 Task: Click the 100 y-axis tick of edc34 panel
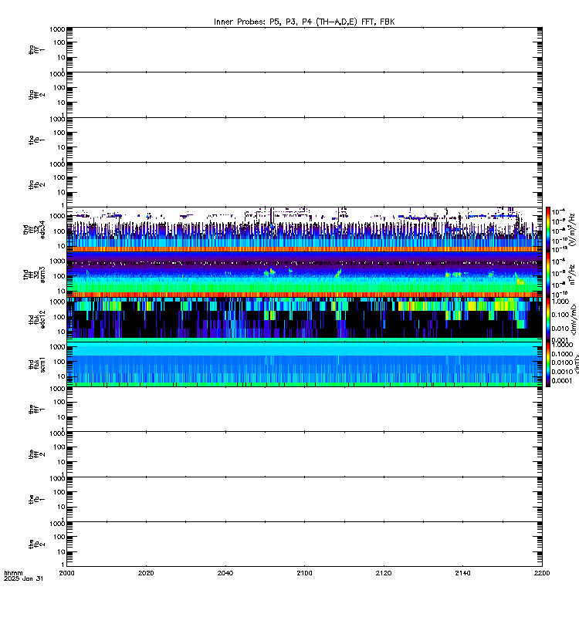59,231
